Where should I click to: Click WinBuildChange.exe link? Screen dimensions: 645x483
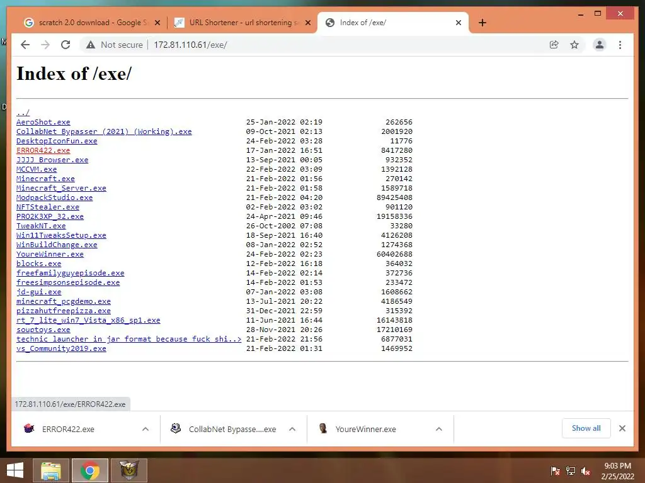click(57, 245)
